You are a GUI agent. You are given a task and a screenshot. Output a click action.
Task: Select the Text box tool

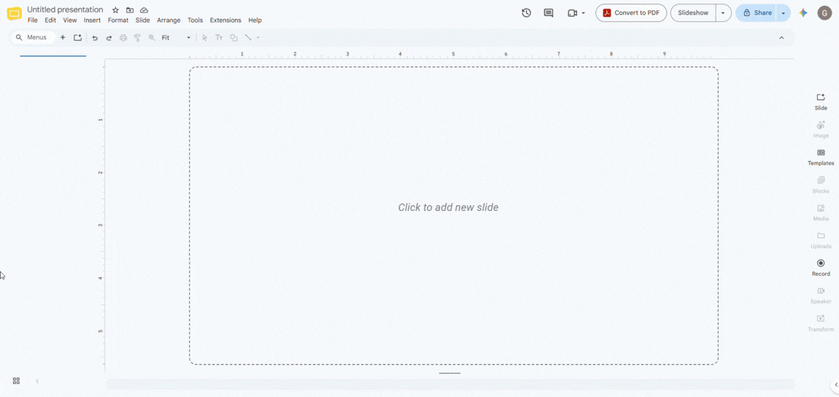point(219,38)
